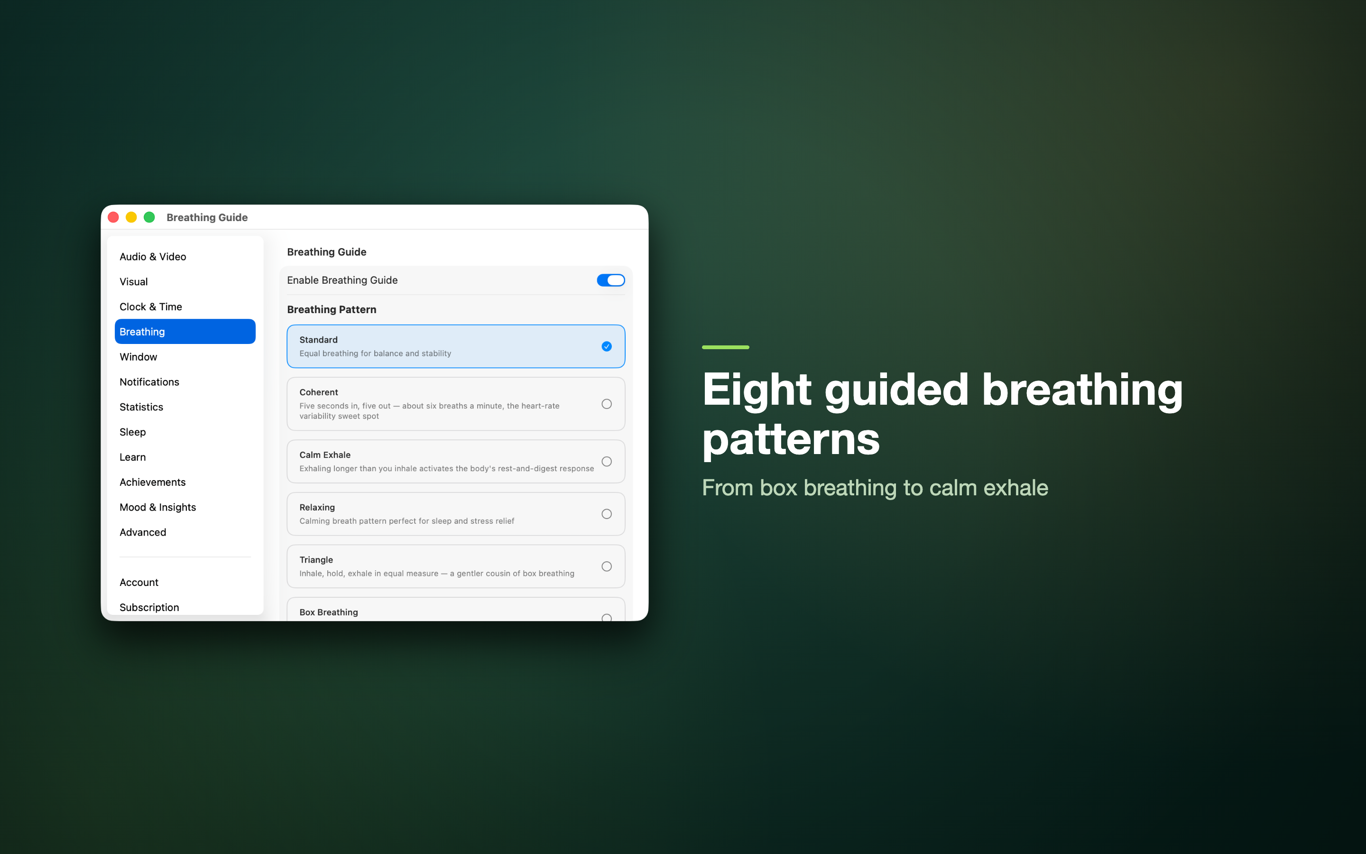This screenshot has height=854, width=1366.
Task: Click the Relaxing pattern description text
Action: [406, 521]
